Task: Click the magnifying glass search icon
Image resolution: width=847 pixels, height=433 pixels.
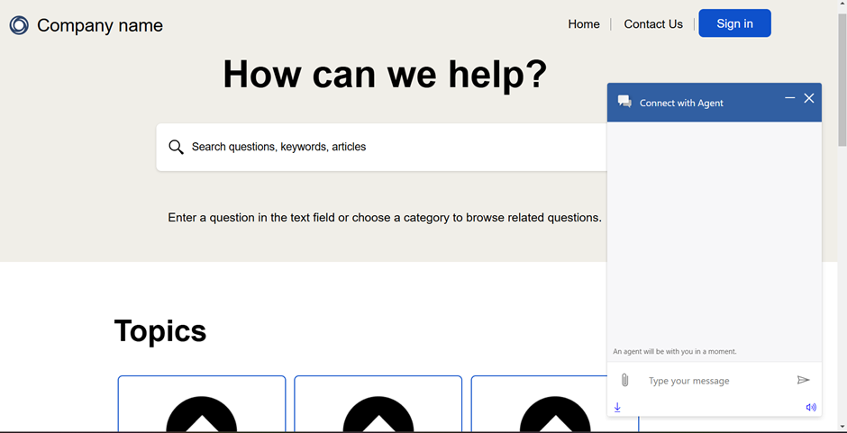Action: tap(176, 148)
